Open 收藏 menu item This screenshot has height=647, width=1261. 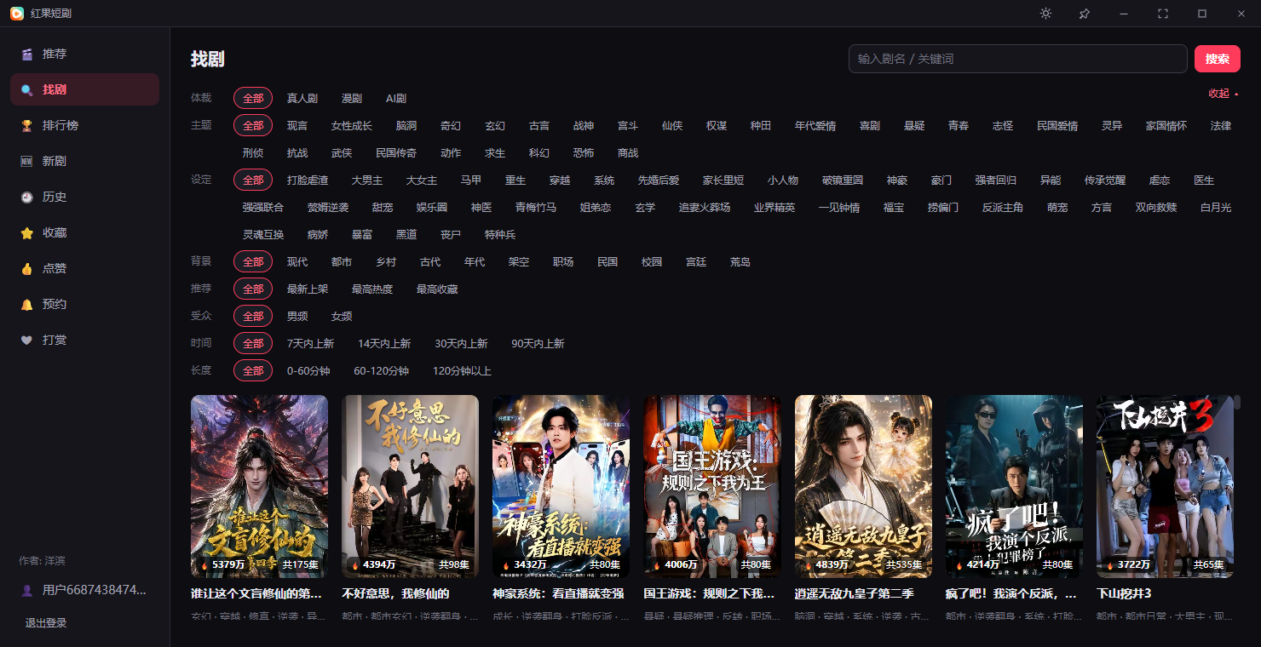tap(84, 232)
